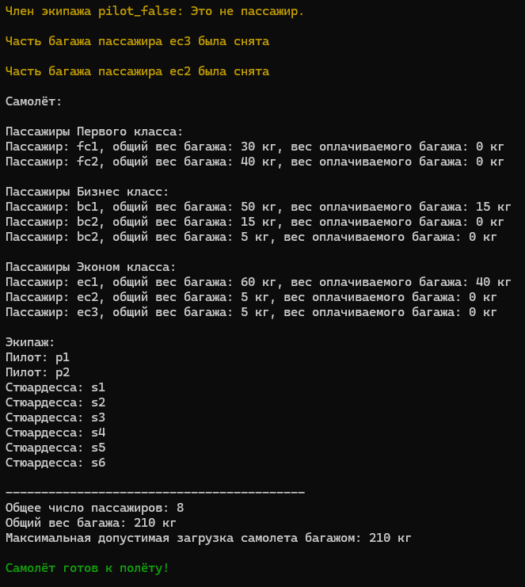Click the Стюардесса: s6 line

click(x=55, y=463)
